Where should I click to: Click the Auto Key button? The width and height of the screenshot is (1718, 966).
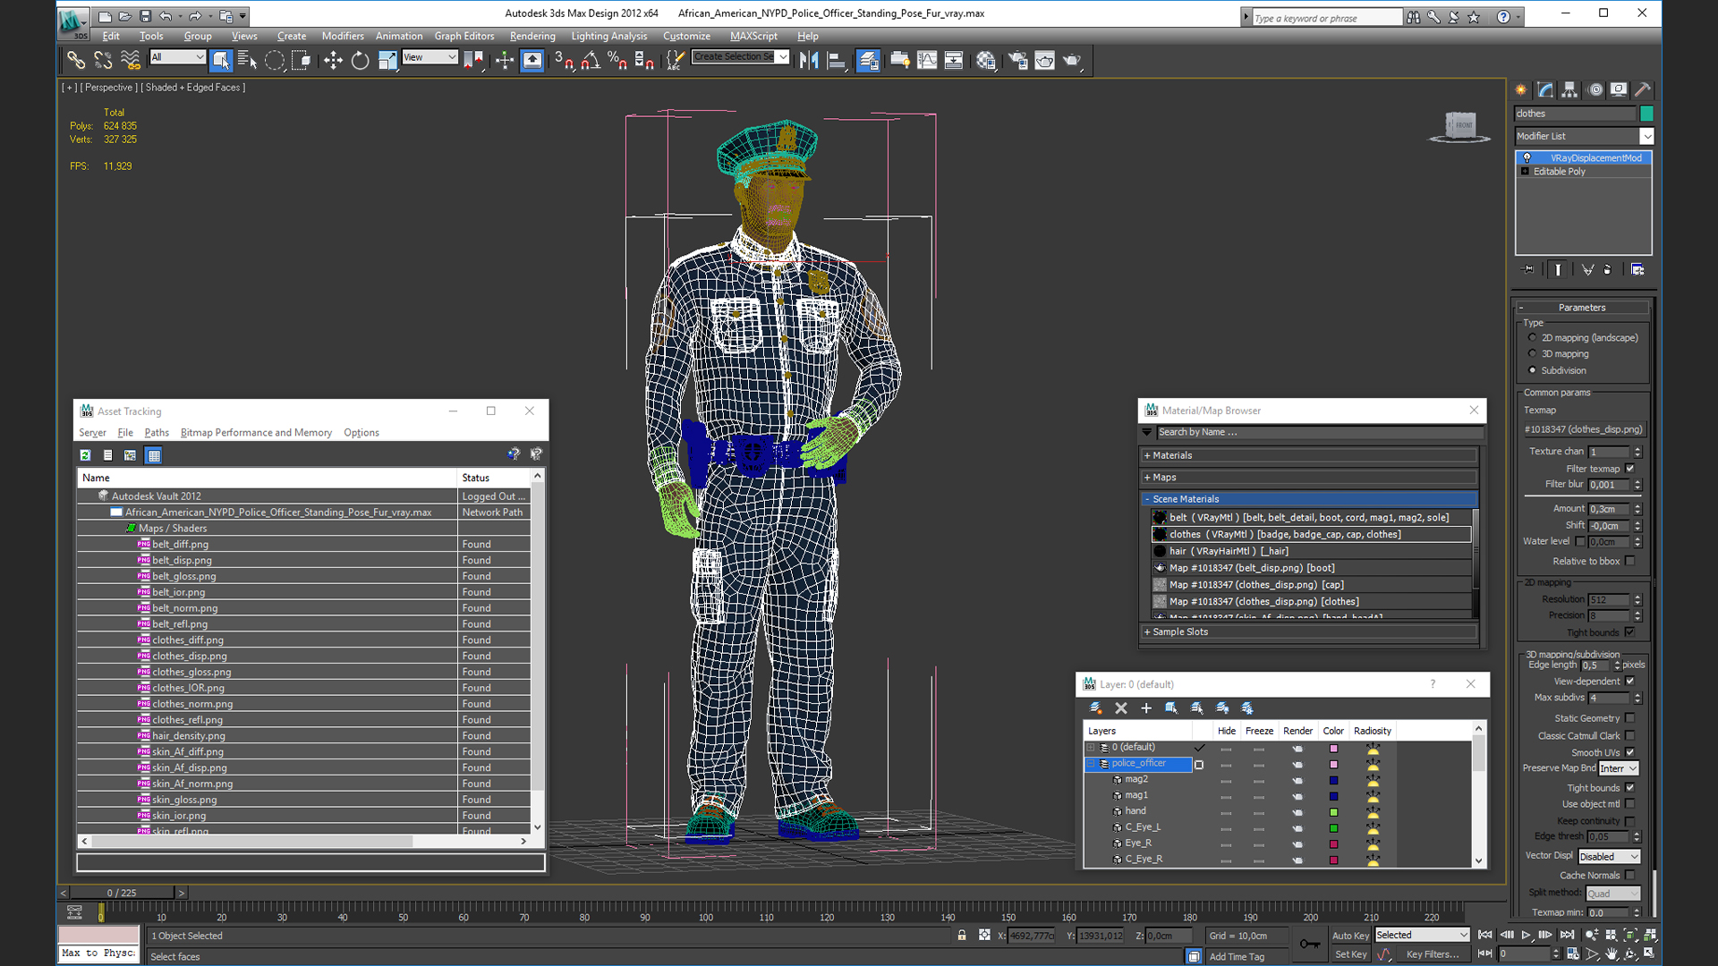coord(1350,936)
